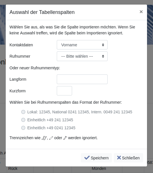The height and width of the screenshot is (173, 153).
Task: Click the up-down arrows of the Vorname select
Action: pos(103,45)
